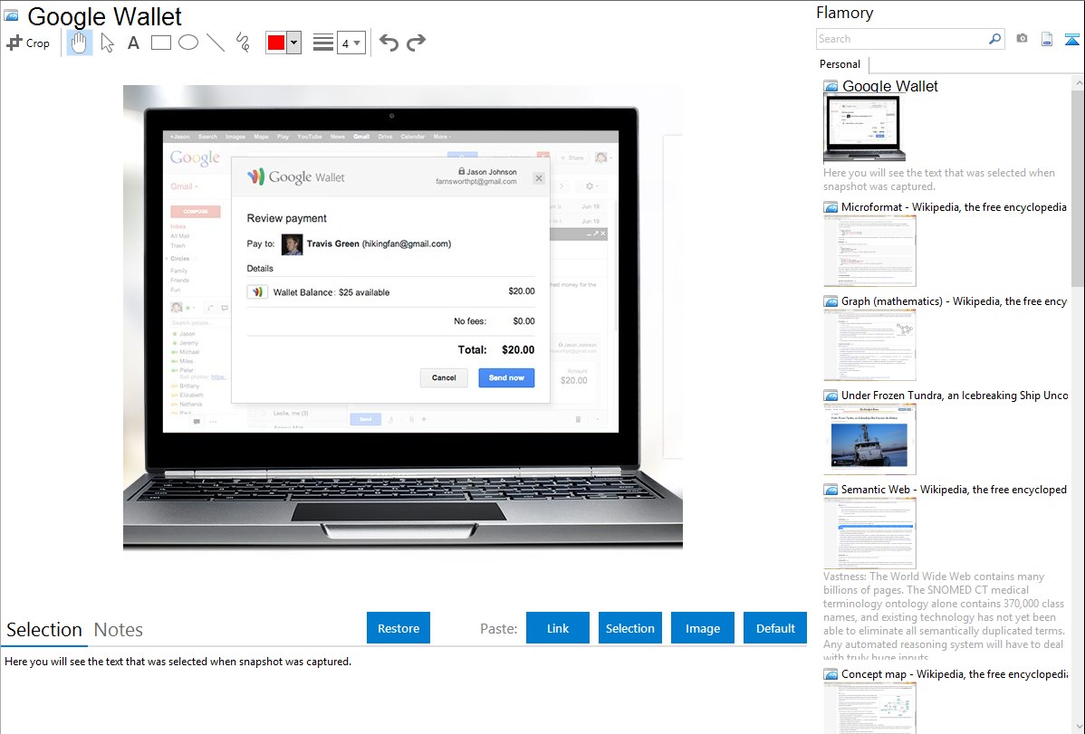The width and height of the screenshot is (1085, 734).
Task: Click the blue upload icon in Flamory
Action: [1071, 39]
